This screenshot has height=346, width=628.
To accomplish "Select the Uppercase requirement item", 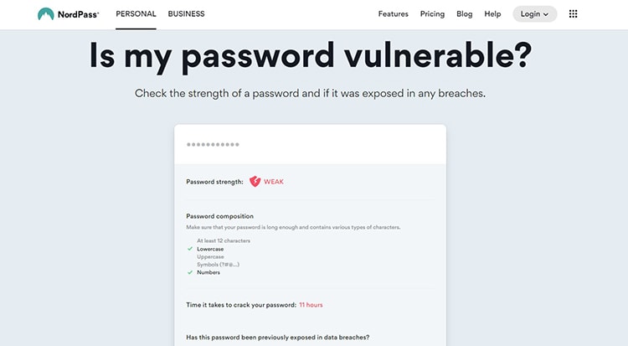I will click(210, 256).
